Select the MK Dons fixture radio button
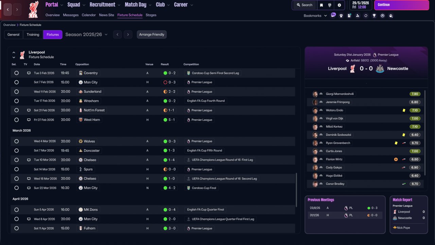 [x=16, y=210]
